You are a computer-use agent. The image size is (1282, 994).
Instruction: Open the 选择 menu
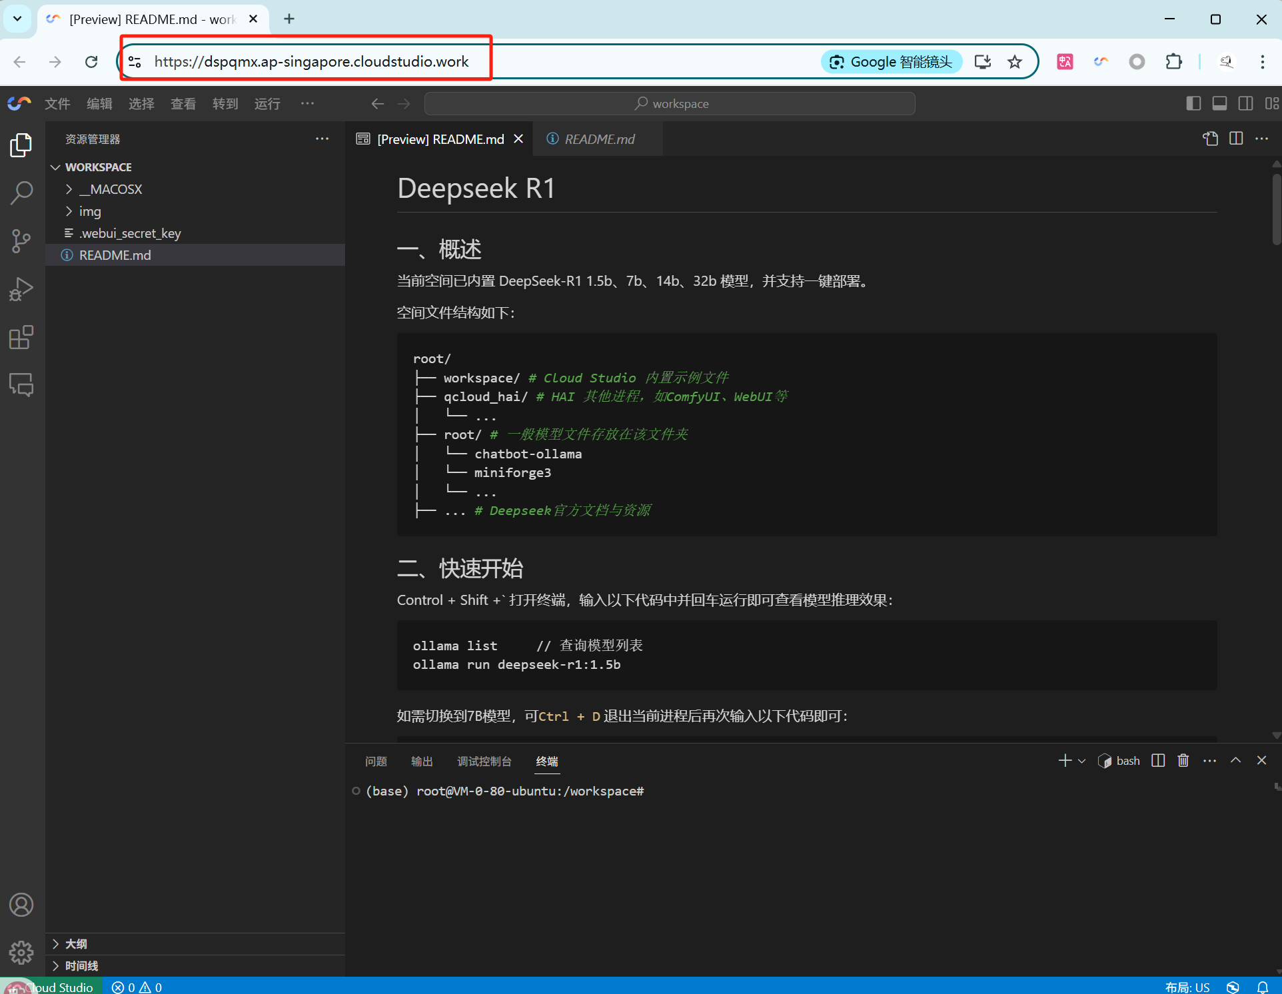tap(141, 103)
